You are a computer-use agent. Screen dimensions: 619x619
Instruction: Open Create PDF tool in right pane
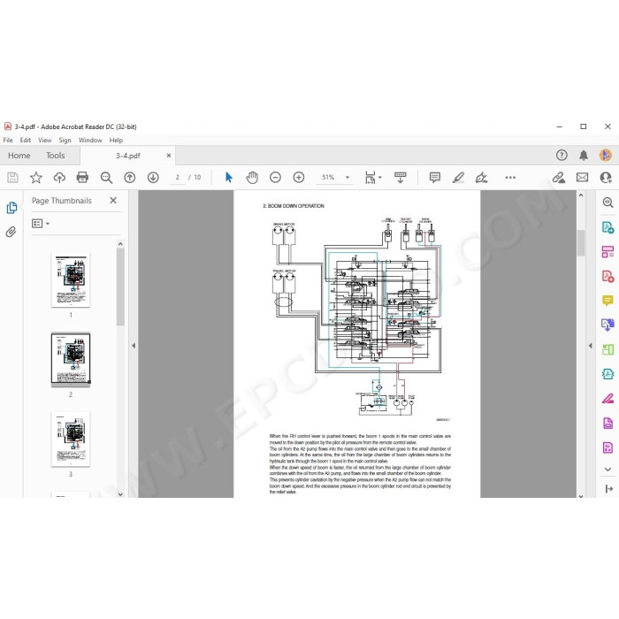click(608, 276)
